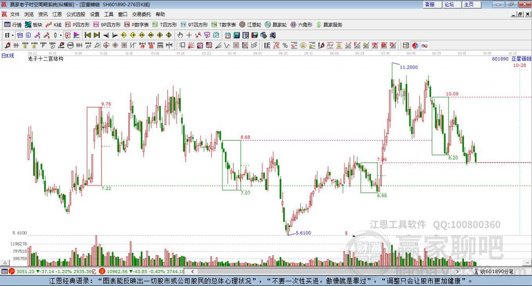Screen dimensions: 532x286
Task: Select the zigzag wave line tool
Action: click(x=227, y=45)
